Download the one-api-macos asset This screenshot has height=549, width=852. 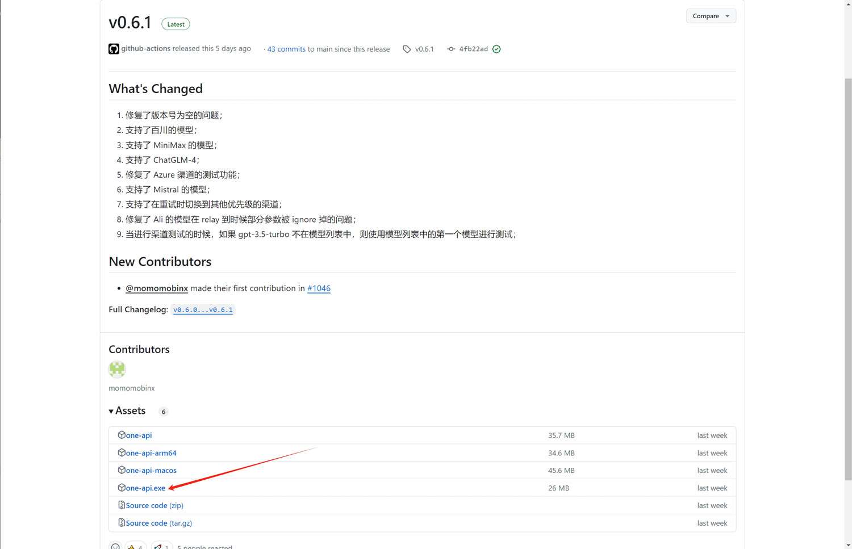pos(151,471)
